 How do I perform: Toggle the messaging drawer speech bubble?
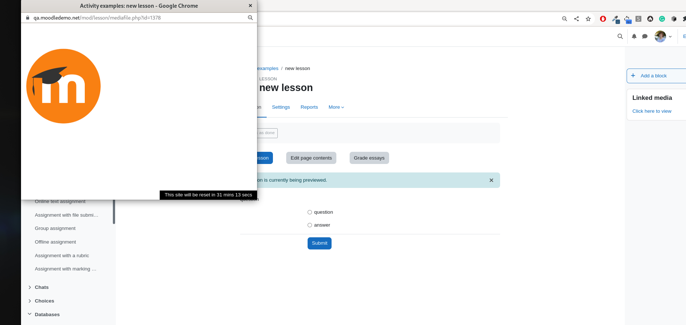click(x=645, y=36)
